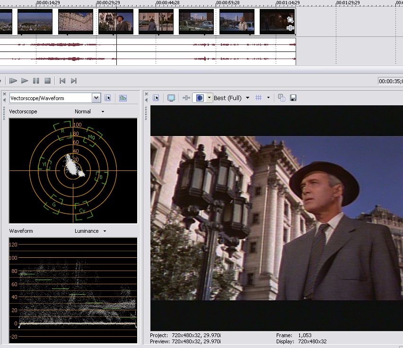Screen dimensions: 403x348
Task: Stop playback with the Stop button
Action: [48, 81]
